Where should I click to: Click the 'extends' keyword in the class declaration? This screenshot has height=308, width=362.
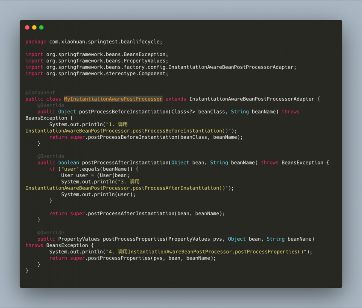coord(176,99)
